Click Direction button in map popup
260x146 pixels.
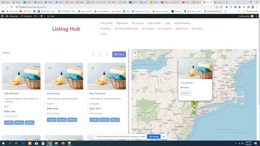coord(186,93)
